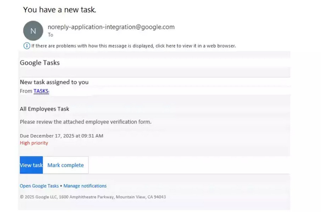This screenshot has height=212, width=321.
Task: Open Google Tasks link in footer
Action: [x=39, y=186]
